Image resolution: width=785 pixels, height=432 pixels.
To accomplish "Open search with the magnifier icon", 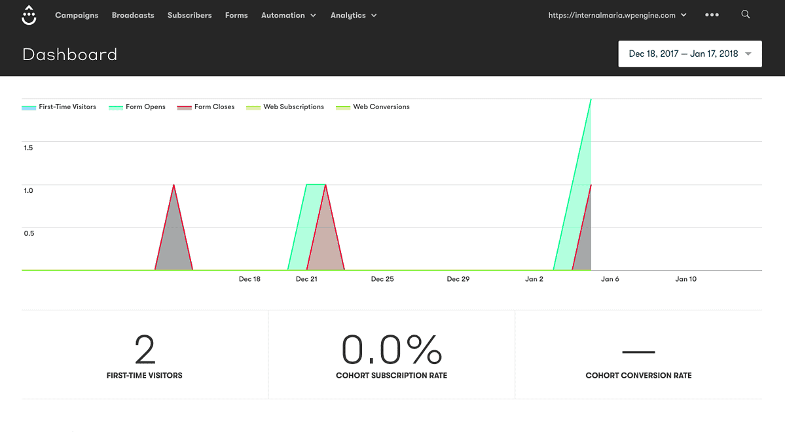I will tap(745, 14).
